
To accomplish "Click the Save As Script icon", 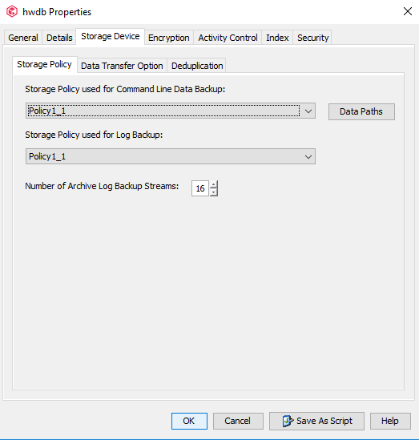I will click(288, 421).
